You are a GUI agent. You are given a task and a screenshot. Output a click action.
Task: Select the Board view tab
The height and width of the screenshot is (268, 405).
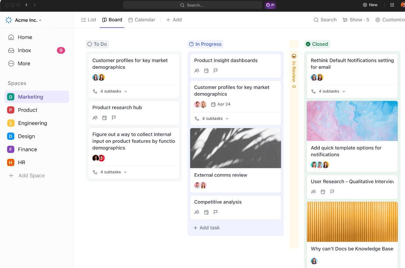[112, 20]
